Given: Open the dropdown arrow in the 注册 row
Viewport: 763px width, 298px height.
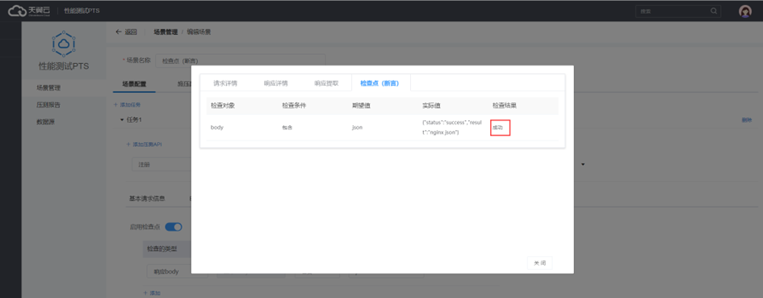Looking at the screenshot, I should tap(582, 165).
